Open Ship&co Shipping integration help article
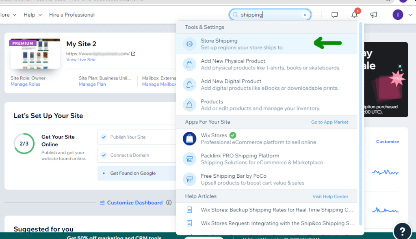This screenshot has height=239, width=416. [x=266, y=223]
